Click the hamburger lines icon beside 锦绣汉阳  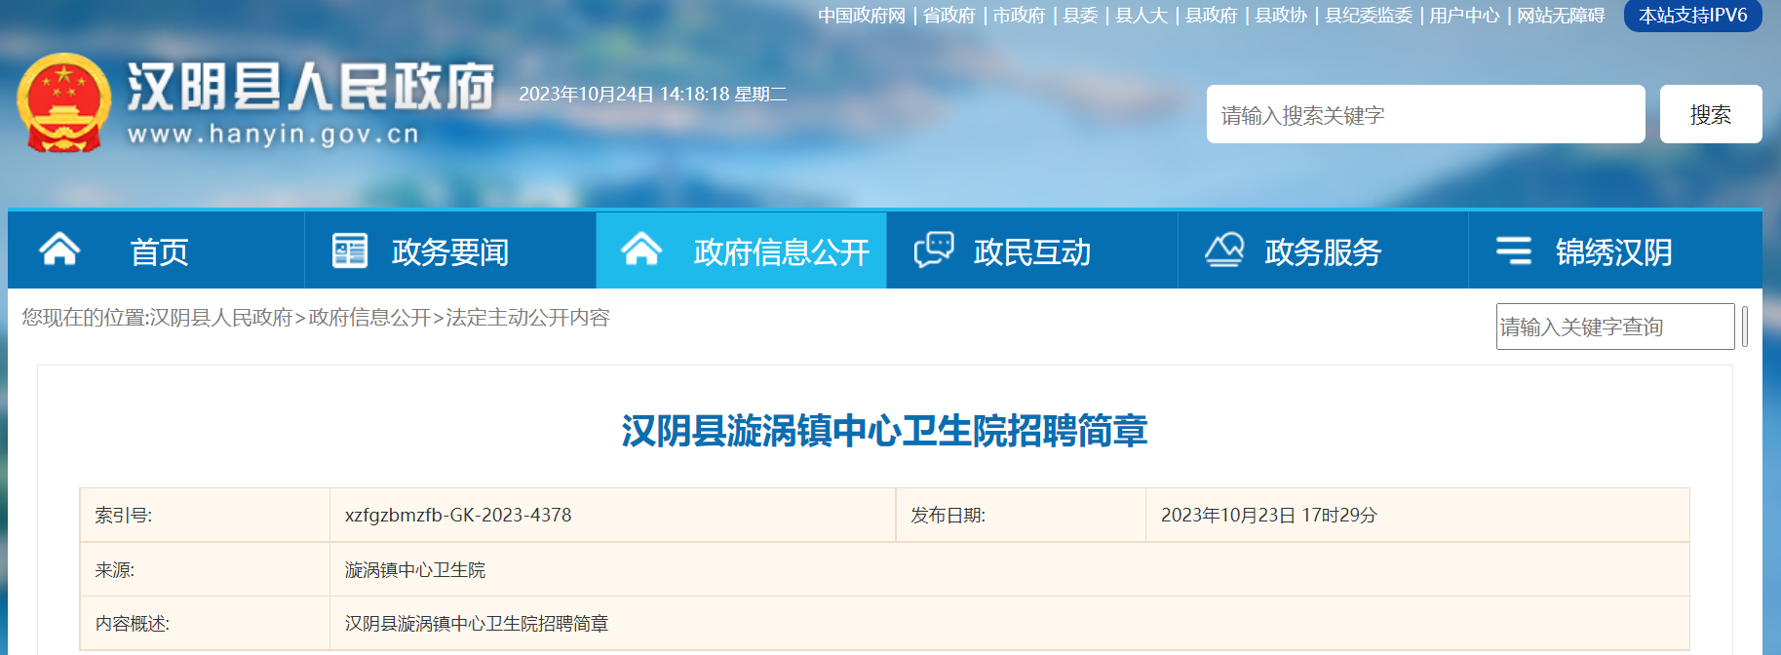click(x=1514, y=250)
